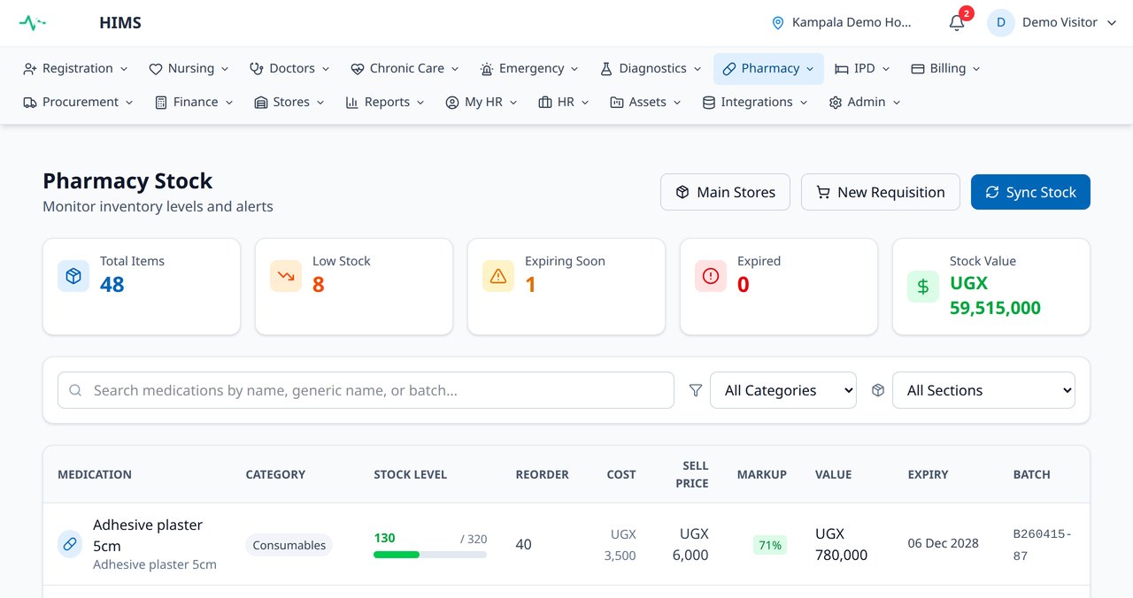The image size is (1133, 598).
Task: Click the Total Items box icon
Action: point(73,276)
